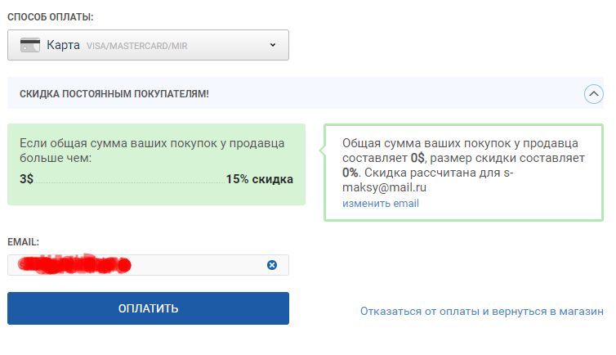This screenshot has height=355, width=616.
Task: Select the "Карта" payment method label
Action: (x=63, y=45)
